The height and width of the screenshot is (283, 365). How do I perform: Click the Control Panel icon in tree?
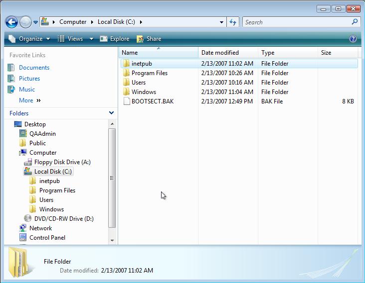[23, 238]
